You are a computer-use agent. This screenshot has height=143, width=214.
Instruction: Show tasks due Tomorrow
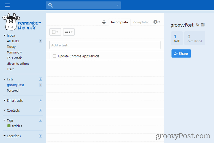(x=14, y=52)
